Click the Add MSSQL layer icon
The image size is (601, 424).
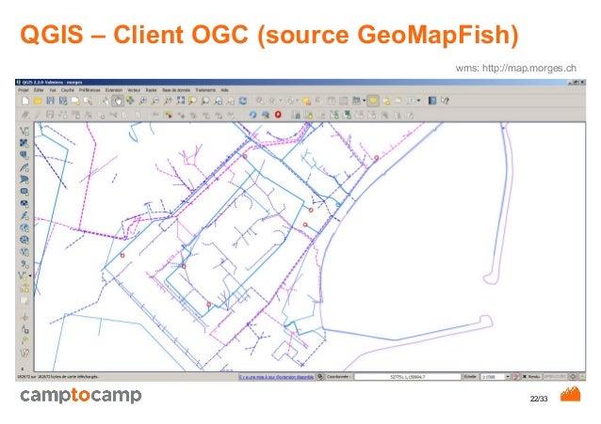(x=24, y=180)
